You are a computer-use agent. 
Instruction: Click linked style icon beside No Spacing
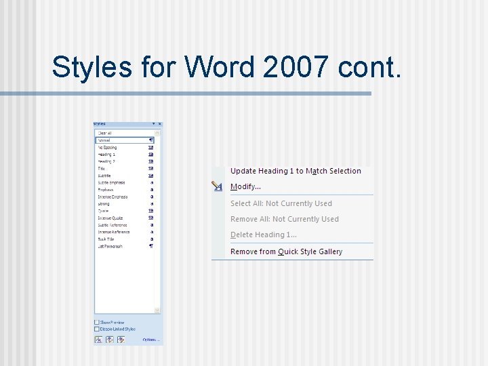click(151, 148)
